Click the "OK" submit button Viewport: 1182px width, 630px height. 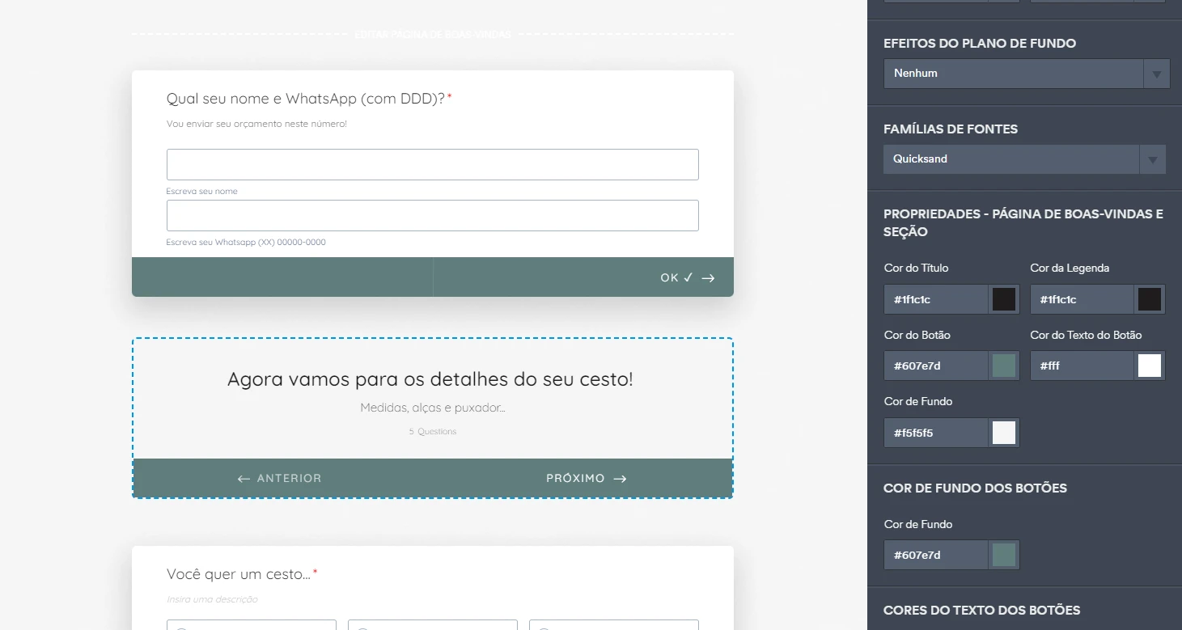click(686, 277)
